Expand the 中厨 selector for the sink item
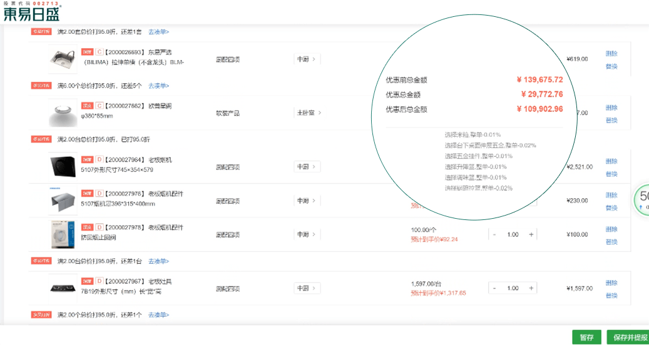The width and height of the screenshot is (649, 345). point(307,59)
